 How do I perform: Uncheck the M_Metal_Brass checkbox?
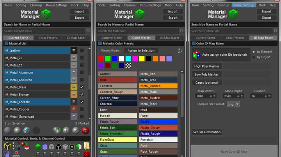coord(82,87)
